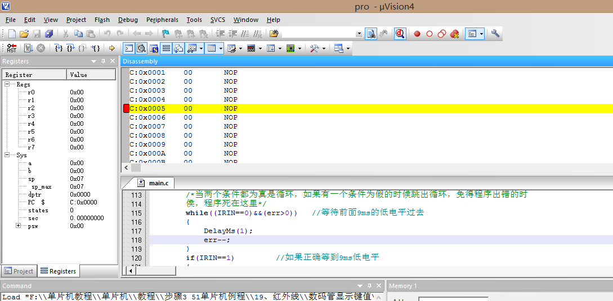Disable all breakpoints with double circle icon
Viewport: 613px width, 301px height.
pyautogui.click(x=442, y=34)
